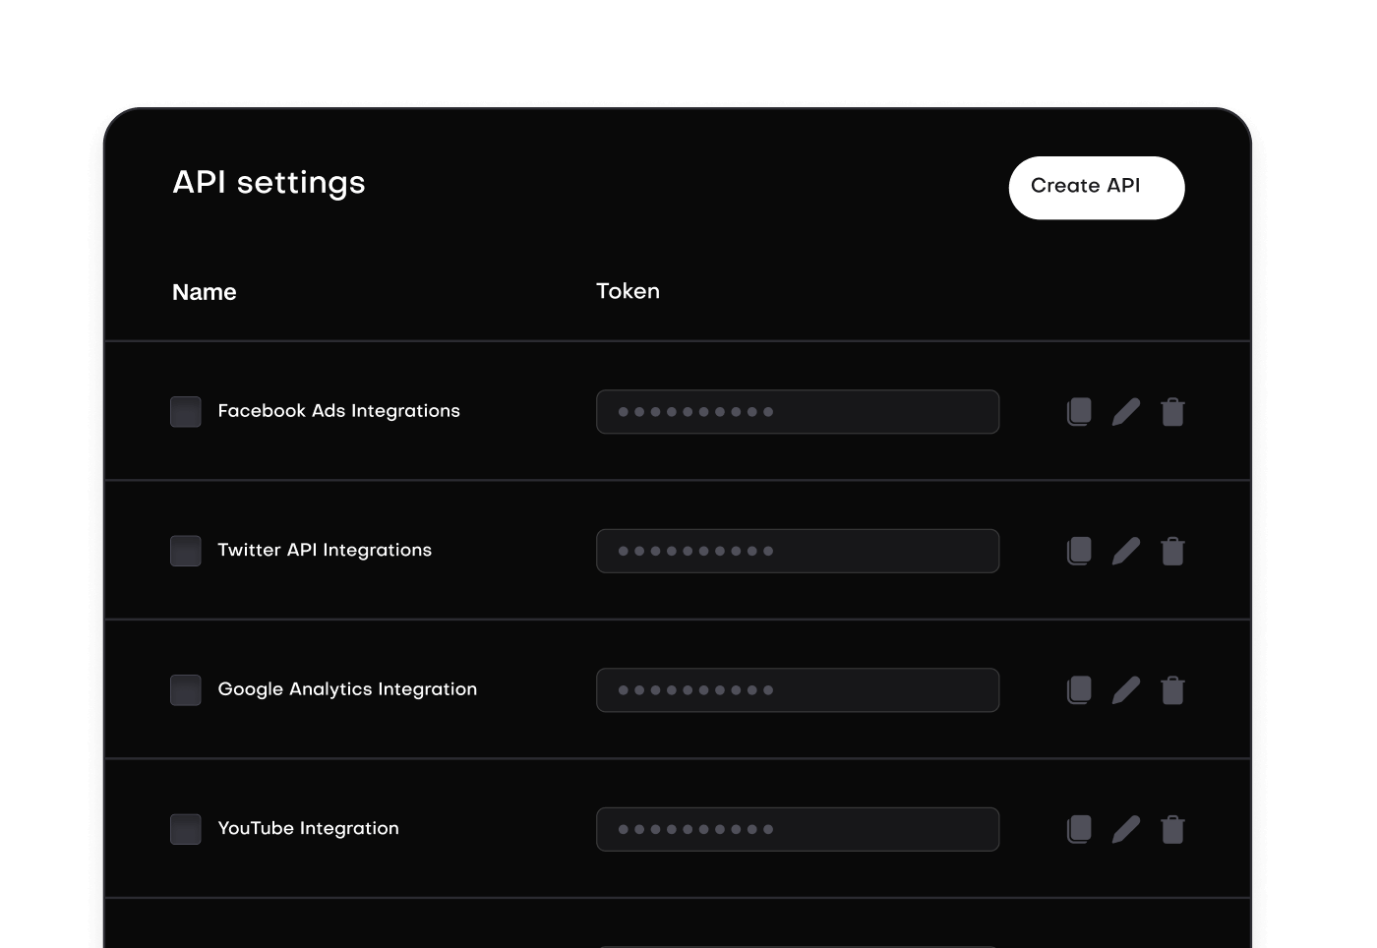Edit the Facebook Ads Integrations entry

[1126, 411]
